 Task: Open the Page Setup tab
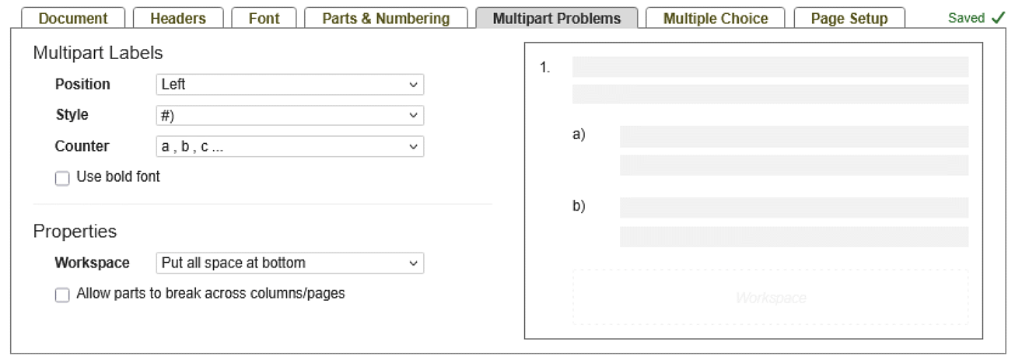coord(849,18)
